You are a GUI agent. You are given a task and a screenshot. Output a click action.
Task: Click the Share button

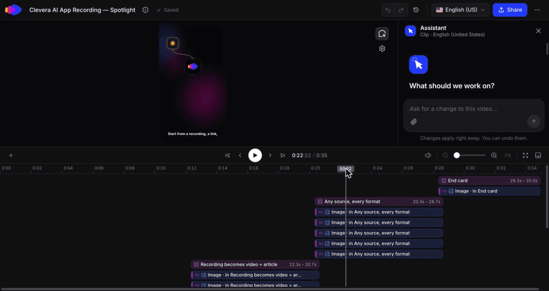click(510, 10)
